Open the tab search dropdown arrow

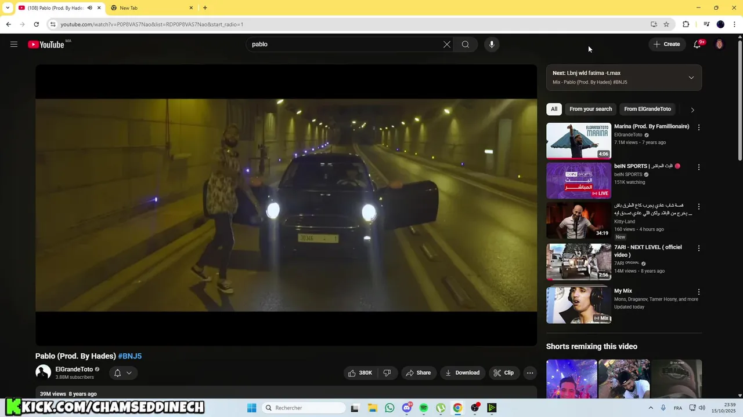(8, 8)
